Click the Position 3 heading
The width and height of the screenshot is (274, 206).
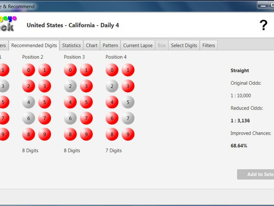click(74, 57)
